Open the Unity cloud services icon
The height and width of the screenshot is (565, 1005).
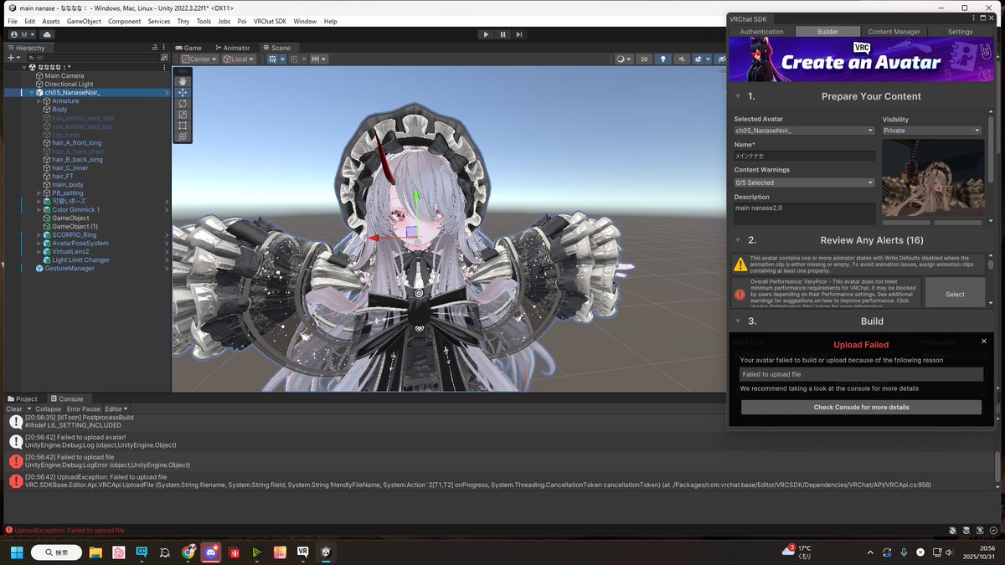point(47,34)
